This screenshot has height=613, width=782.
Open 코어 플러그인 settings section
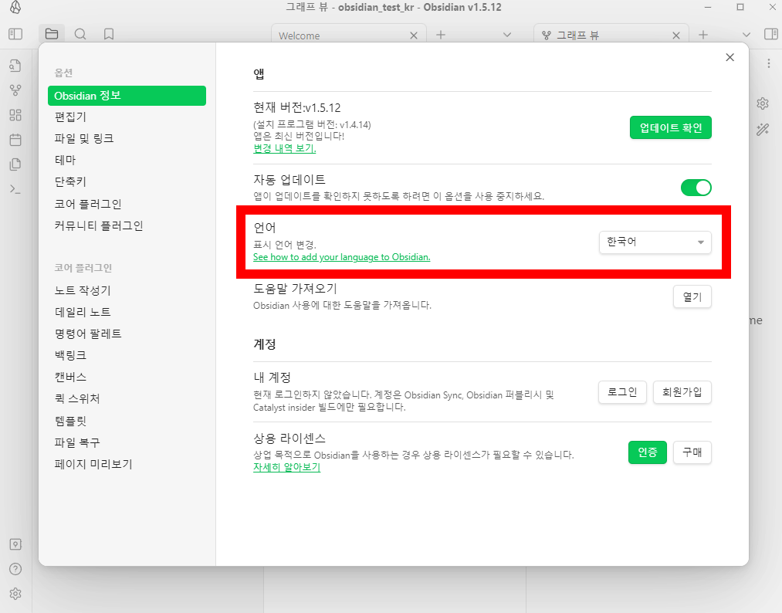(x=127, y=204)
